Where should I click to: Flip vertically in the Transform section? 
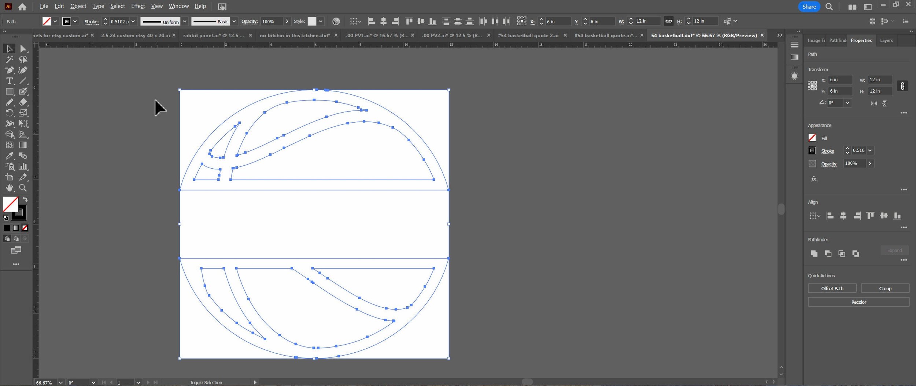coord(885,104)
